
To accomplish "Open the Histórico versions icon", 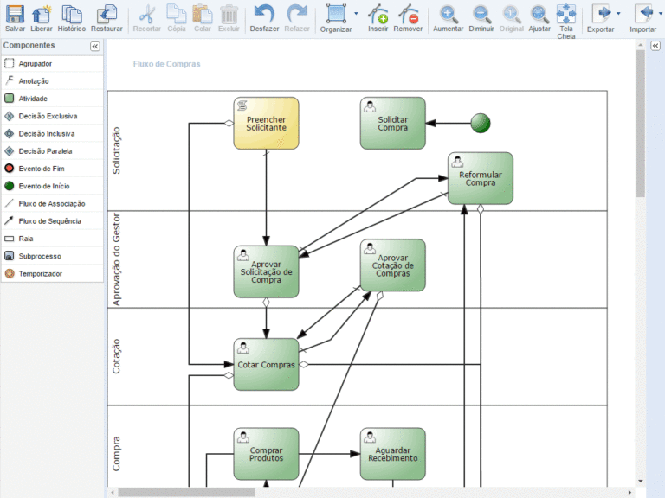I will pos(72,14).
